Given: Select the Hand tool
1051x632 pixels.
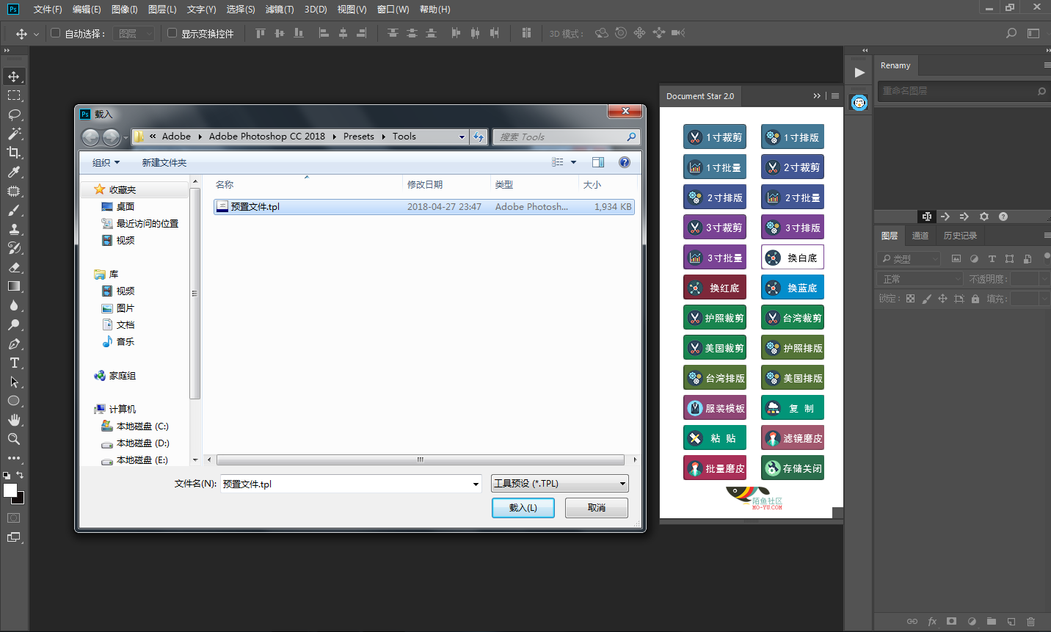Looking at the screenshot, I should click(x=14, y=420).
